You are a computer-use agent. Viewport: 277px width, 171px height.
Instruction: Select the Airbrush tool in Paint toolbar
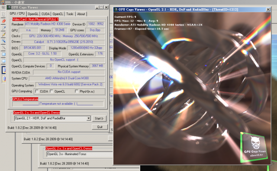coord(3,41)
